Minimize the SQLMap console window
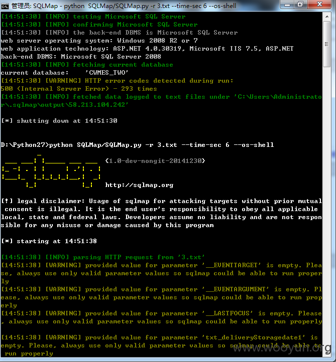Image resolution: width=336 pixels, height=362 pixels. click(287, 4)
